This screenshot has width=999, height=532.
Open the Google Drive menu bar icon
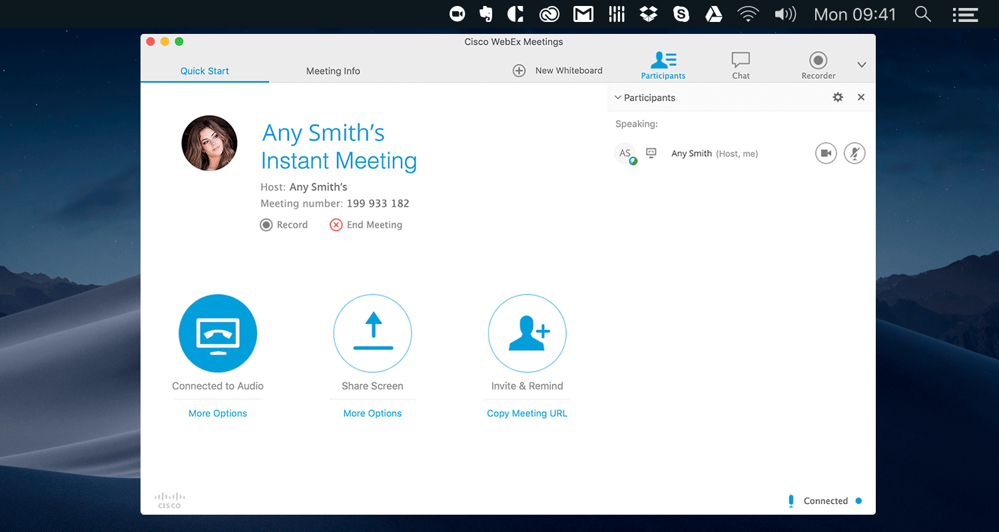click(714, 14)
